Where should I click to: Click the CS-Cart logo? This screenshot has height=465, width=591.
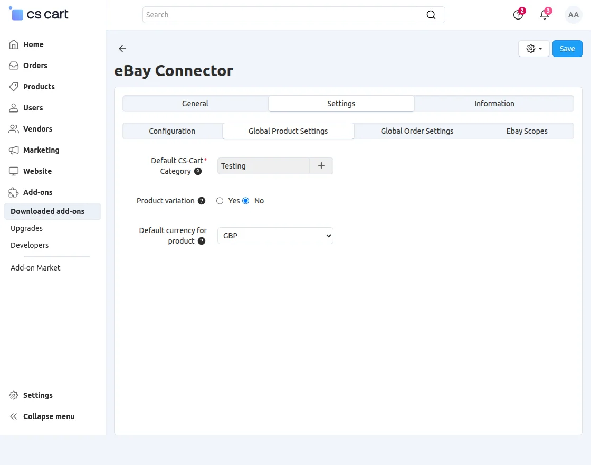(39, 14)
